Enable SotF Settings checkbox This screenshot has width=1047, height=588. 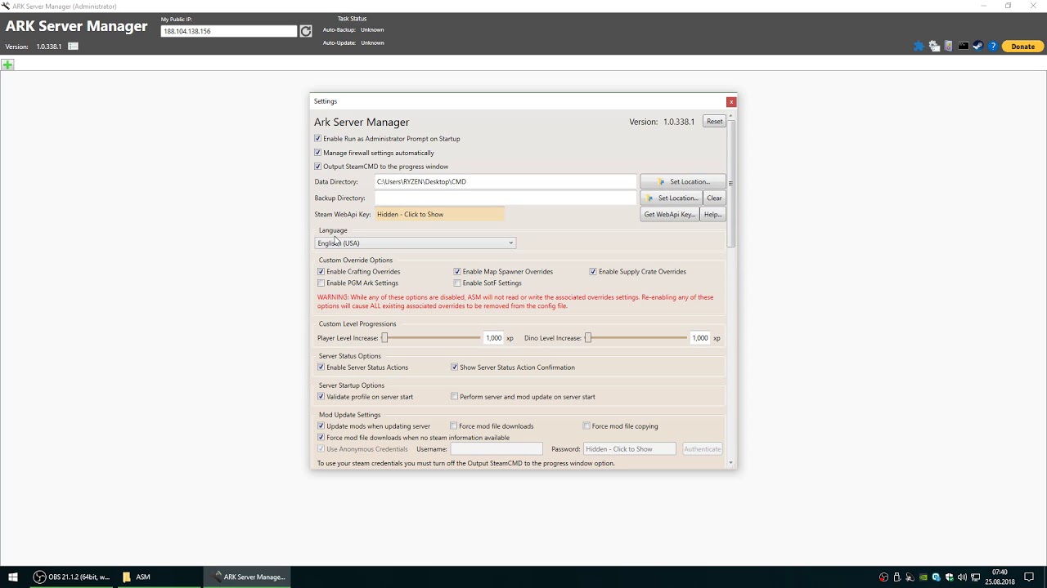[457, 283]
